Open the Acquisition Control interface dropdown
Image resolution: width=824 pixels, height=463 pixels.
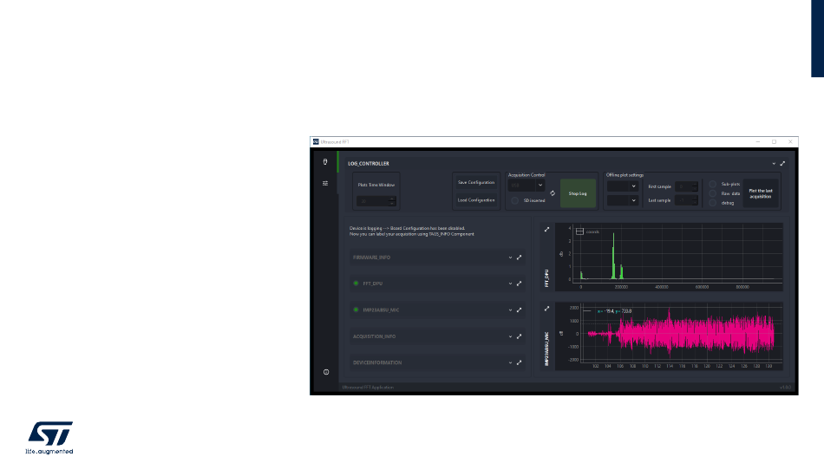(x=526, y=186)
